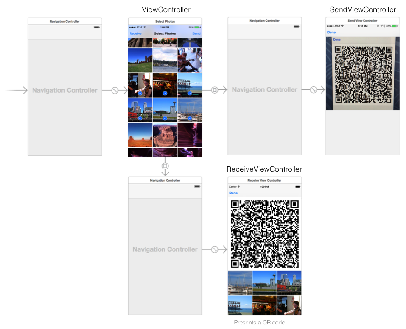Open the Horseshoe Bend canyon photo

point(165,135)
